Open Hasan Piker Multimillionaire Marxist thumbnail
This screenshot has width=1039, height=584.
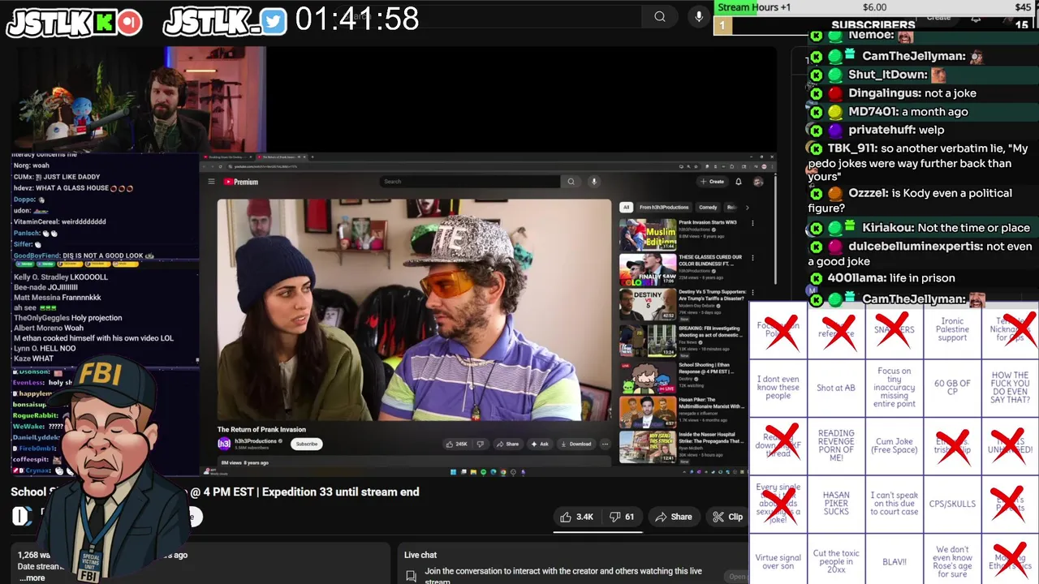[x=648, y=412]
